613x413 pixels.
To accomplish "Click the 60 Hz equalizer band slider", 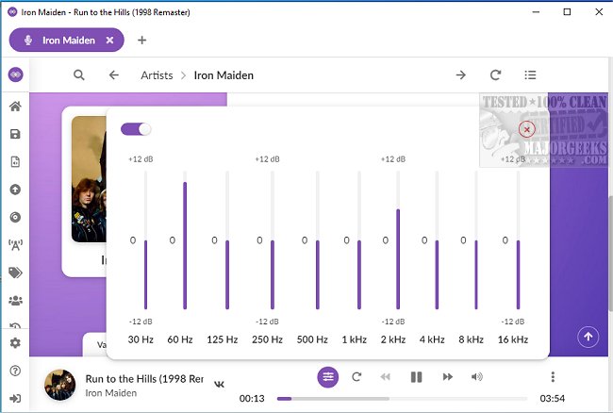I will tap(185, 240).
